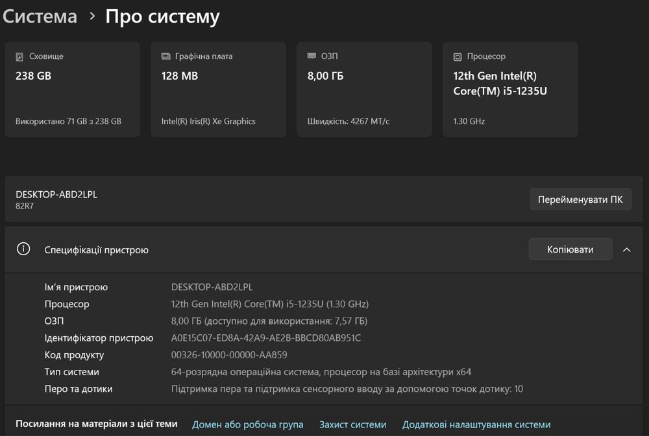Click the Intel(R) Iris(R) Xe Graphics text

208,121
